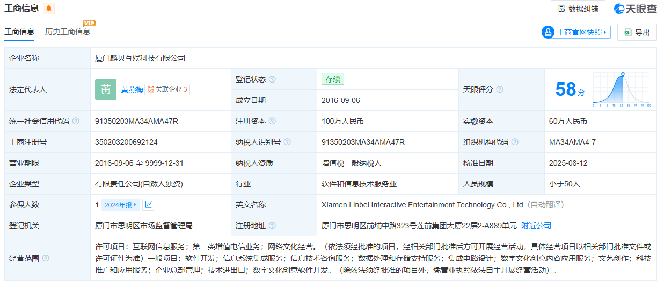
Task: Click the help icon next to 统一社会信用代码
Action: point(76,121)
